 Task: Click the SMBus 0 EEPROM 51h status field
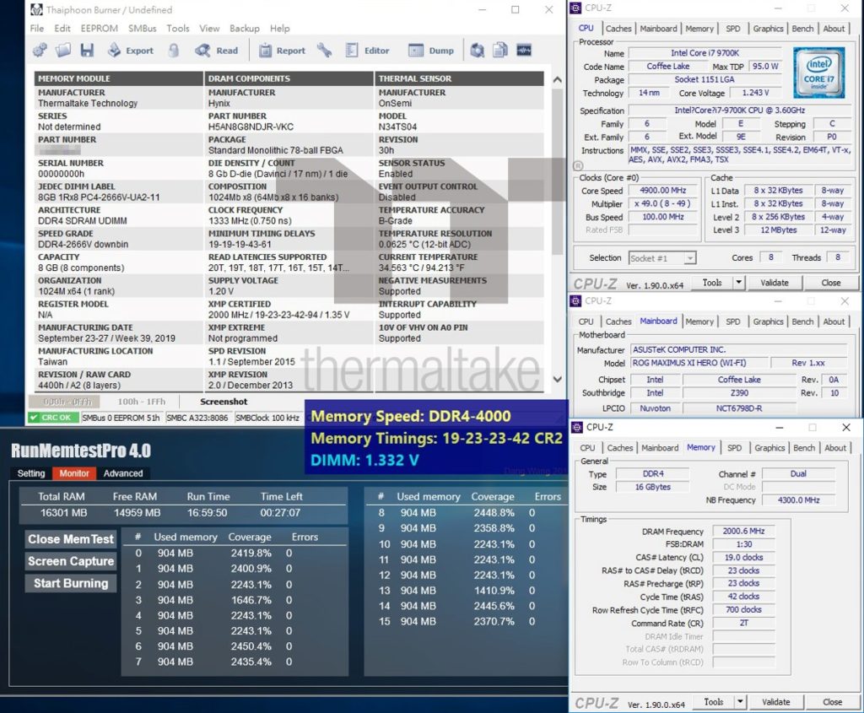(121, 418)
